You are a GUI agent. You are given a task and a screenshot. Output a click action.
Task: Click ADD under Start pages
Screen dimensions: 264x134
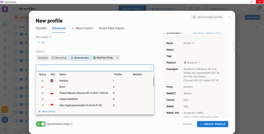pyautogui.click(x=41, y=42)
